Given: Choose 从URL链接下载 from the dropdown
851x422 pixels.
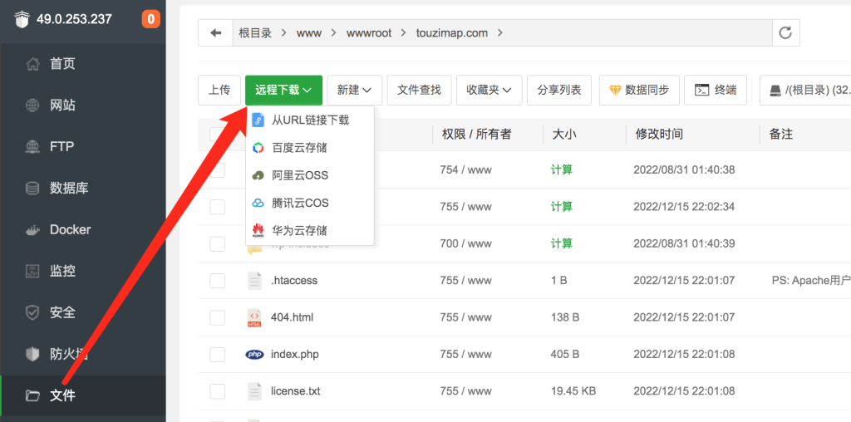Looking at the screenshot, I should point(309,120).
